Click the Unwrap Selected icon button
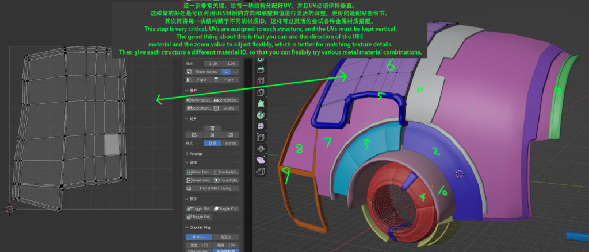Viewport: 589px width, 252px height. coord(198,100)
